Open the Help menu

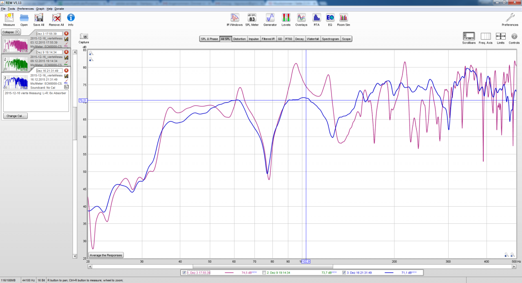(x=50, y=9)
